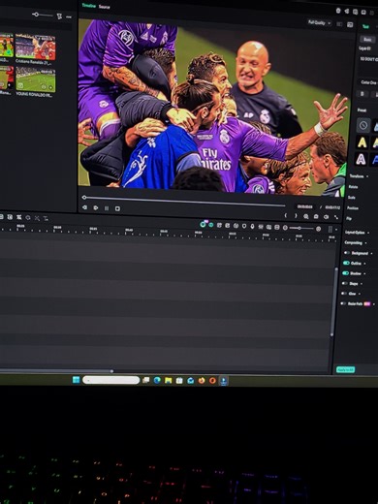This screenshot has height=504, width=378.
Task: Enable the Radial Path switch
Action: (343, 303)
